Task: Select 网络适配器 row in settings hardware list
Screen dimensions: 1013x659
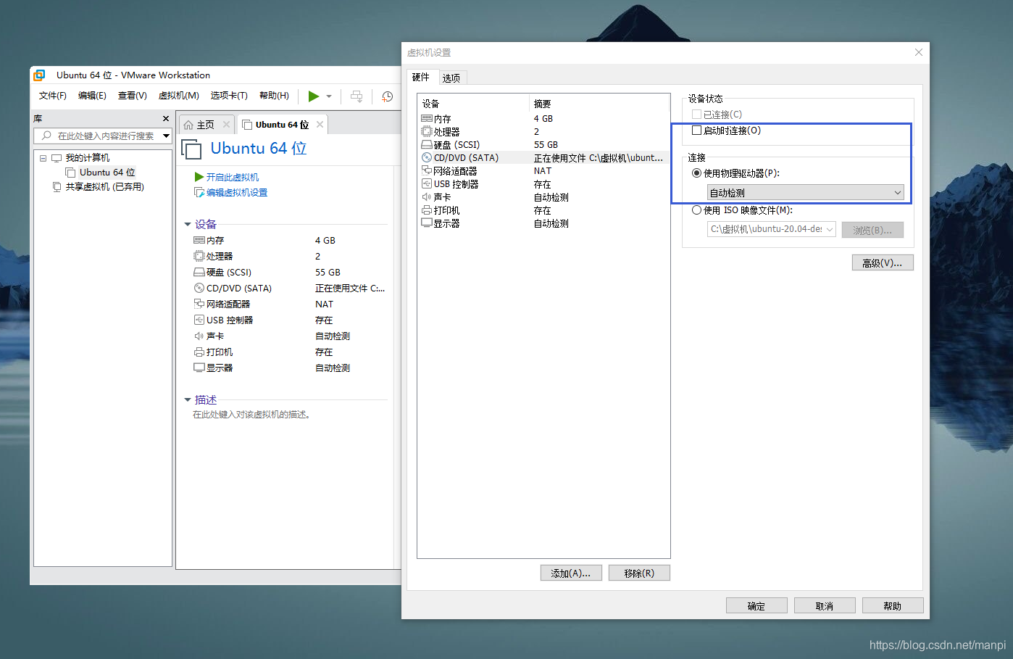Action: (x=543, y=171)
